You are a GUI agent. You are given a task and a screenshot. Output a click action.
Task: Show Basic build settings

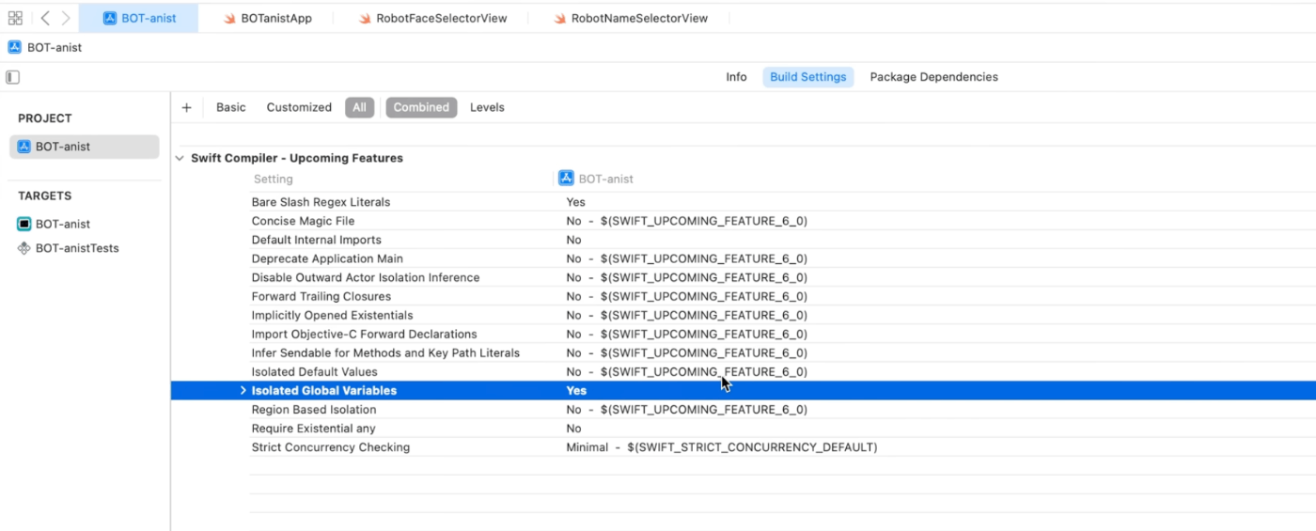231,107
